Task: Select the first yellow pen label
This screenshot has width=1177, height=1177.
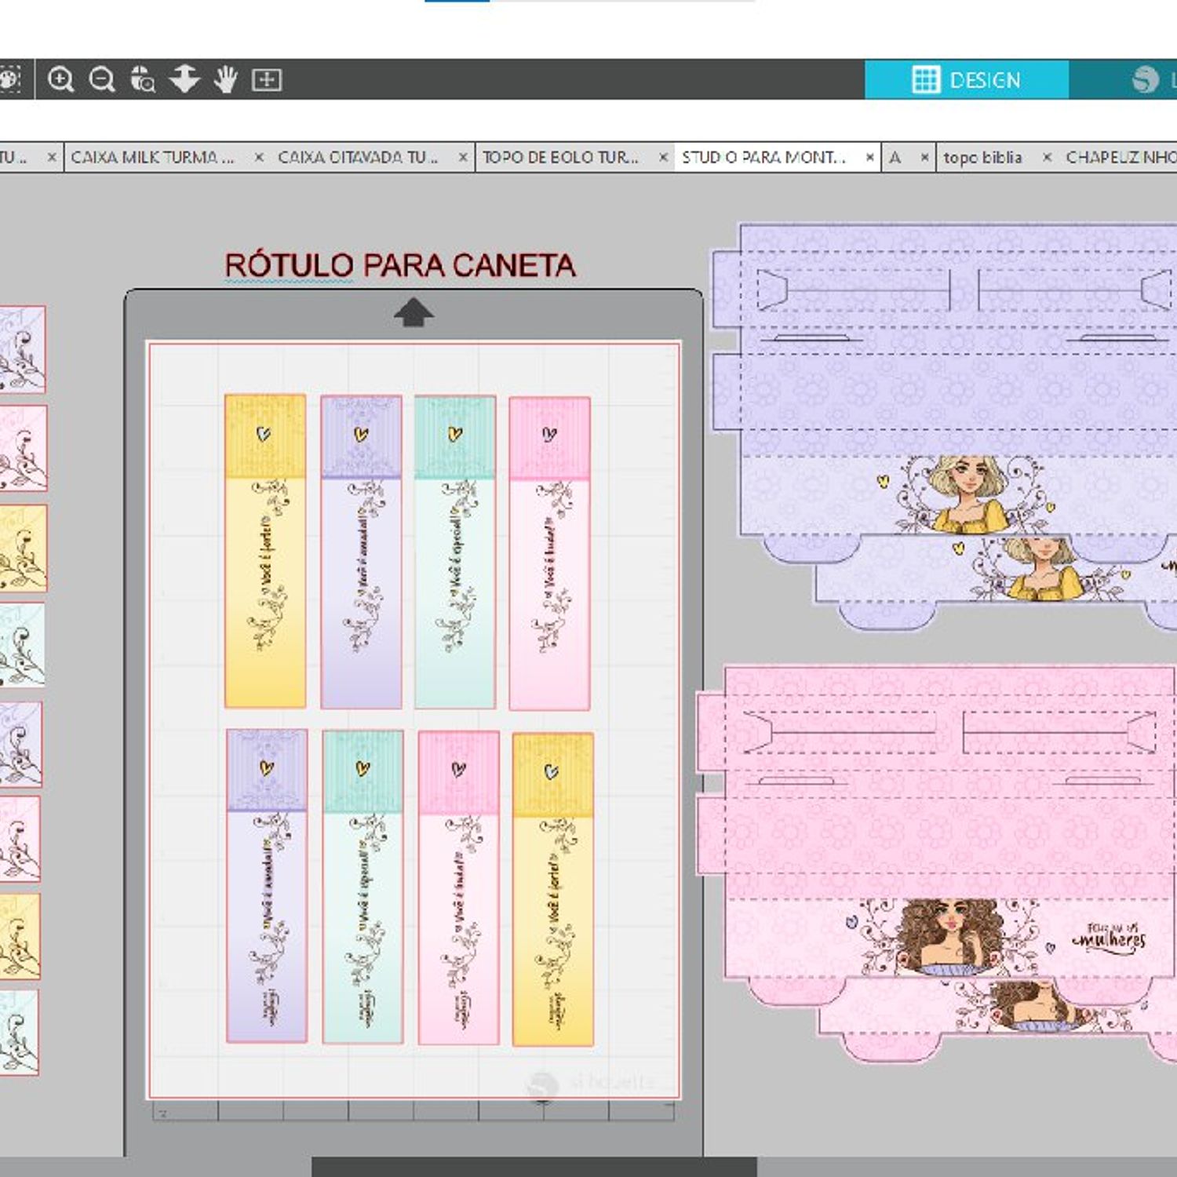Action: 265,551
